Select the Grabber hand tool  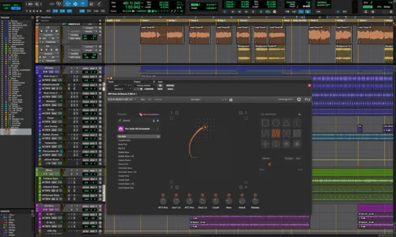coord(83,4)
